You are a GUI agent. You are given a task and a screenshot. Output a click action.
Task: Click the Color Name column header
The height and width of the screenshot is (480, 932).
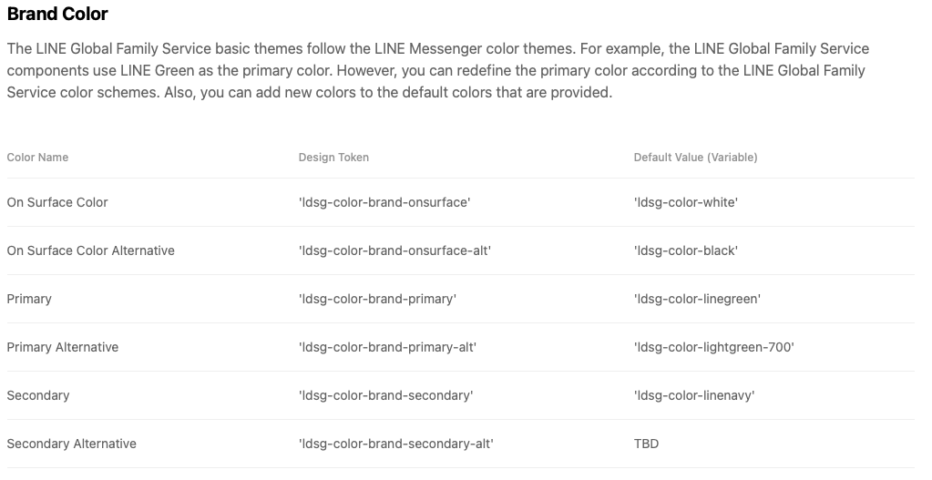coord(37,158)
